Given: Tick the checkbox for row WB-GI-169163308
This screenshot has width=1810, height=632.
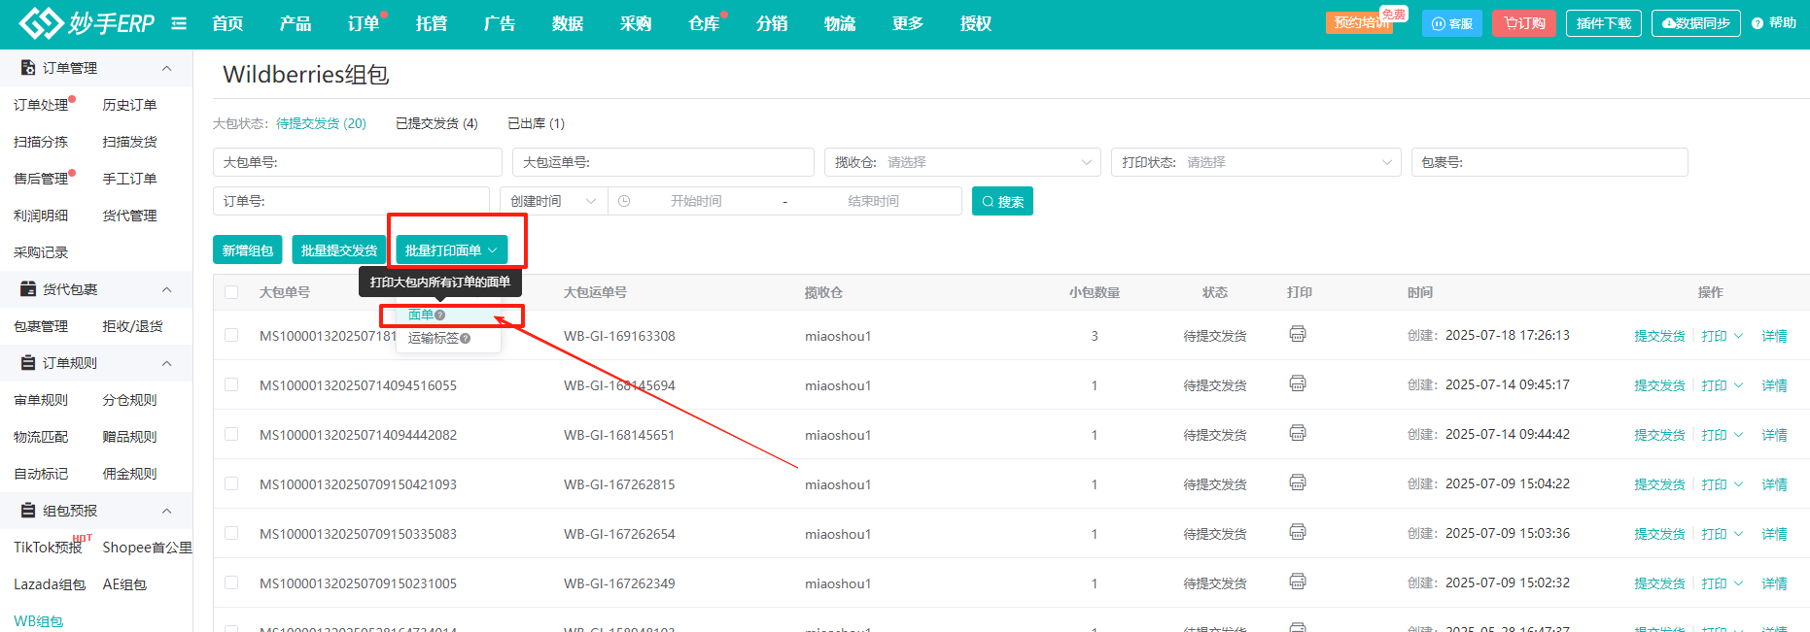Looking at the screenshot, I should pos(231,335).
